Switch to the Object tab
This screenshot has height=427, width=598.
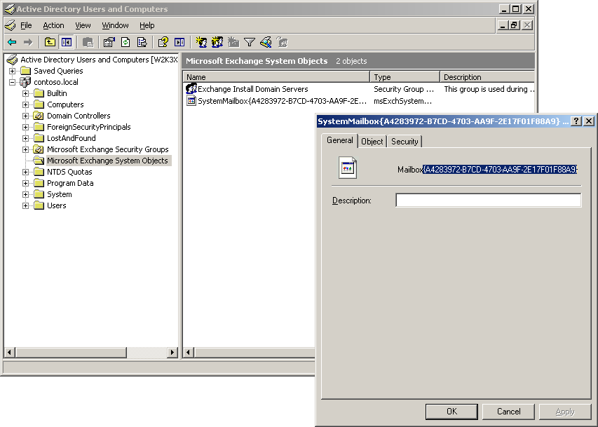point(372,142)
